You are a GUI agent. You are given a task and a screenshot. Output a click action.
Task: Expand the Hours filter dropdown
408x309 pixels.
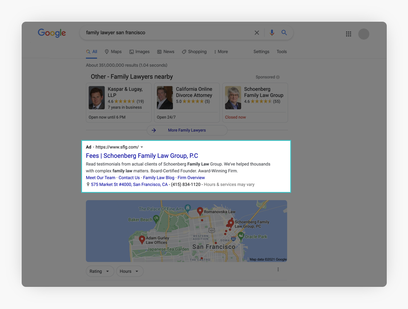(130, 271)
